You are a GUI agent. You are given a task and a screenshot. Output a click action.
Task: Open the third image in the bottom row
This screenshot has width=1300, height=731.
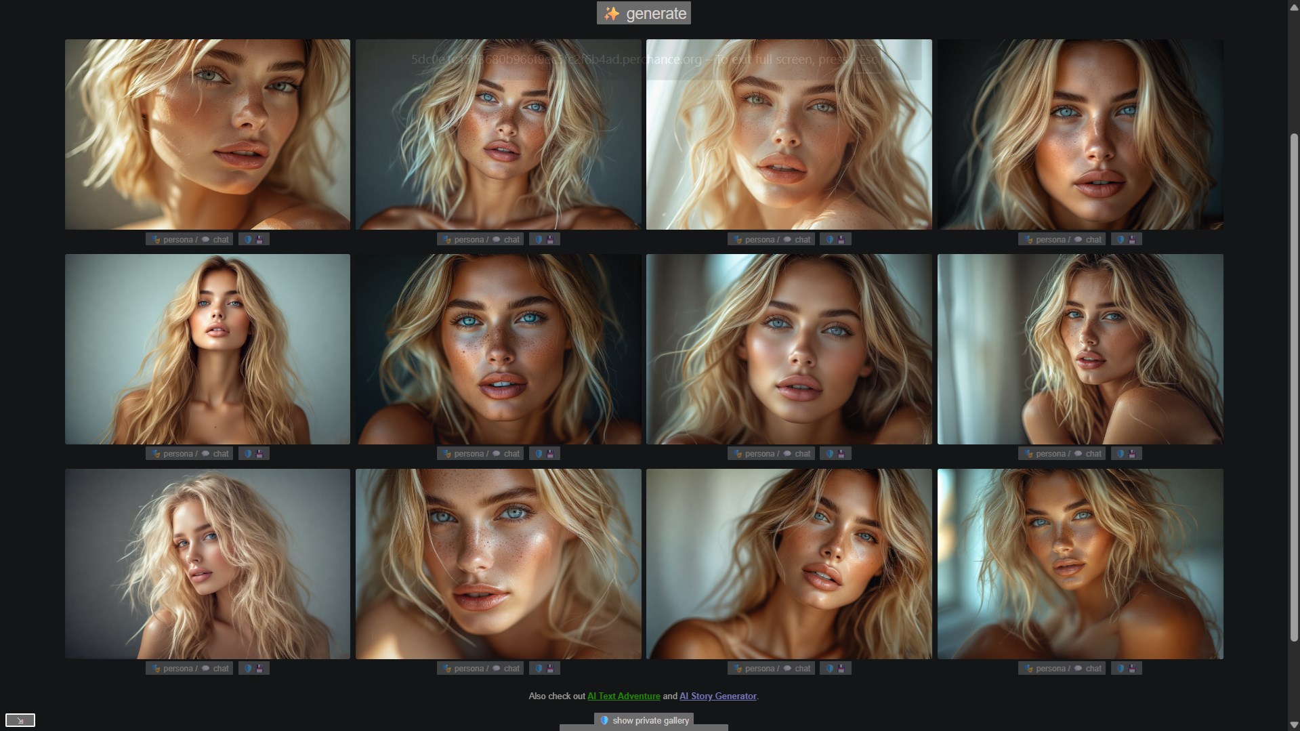click(x=789, y=564)
